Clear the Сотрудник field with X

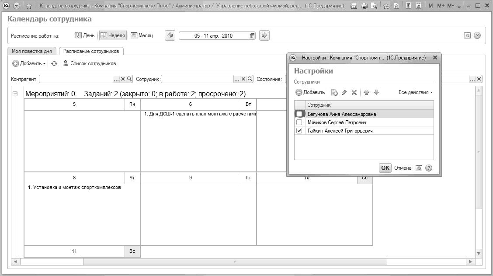tap(243, 79)
